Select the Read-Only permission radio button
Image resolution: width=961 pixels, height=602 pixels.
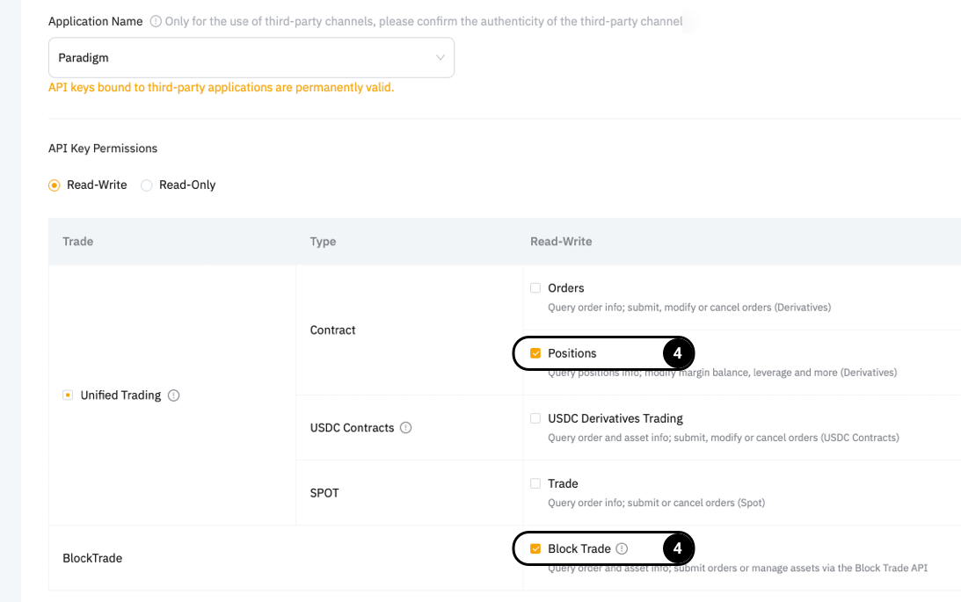[x=147, y=185]
